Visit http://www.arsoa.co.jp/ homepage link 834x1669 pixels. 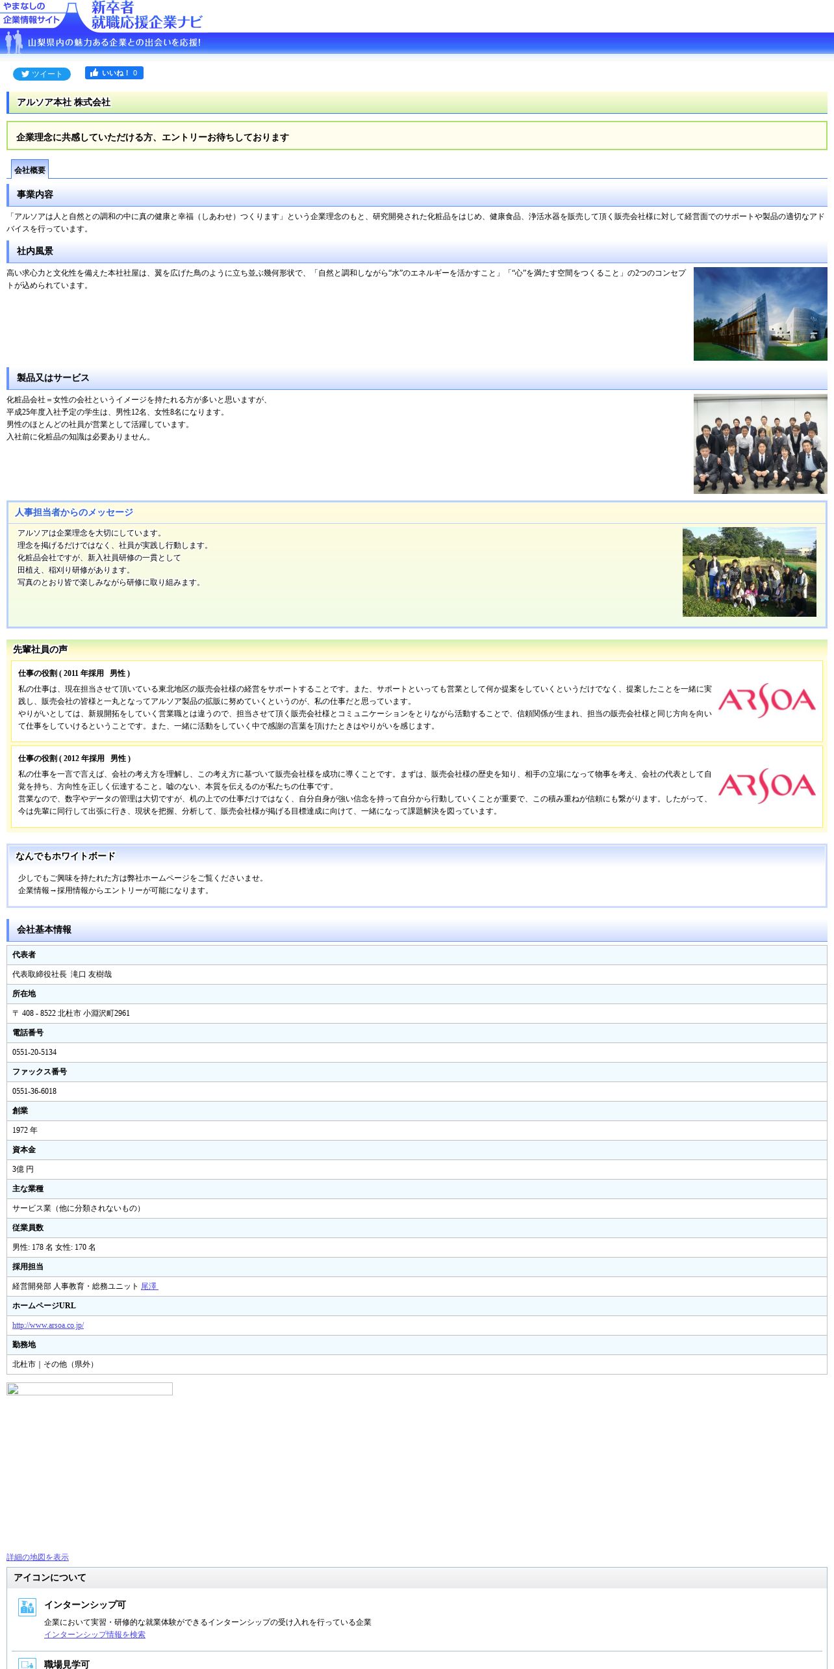pyautogui.click(x=48, y=1325)
